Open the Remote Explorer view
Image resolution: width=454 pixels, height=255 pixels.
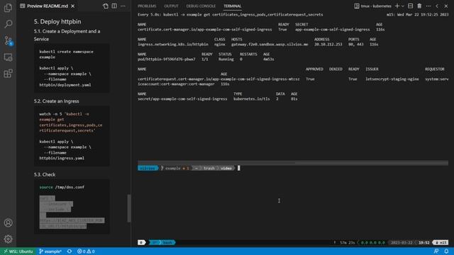[x=8, y=57]
